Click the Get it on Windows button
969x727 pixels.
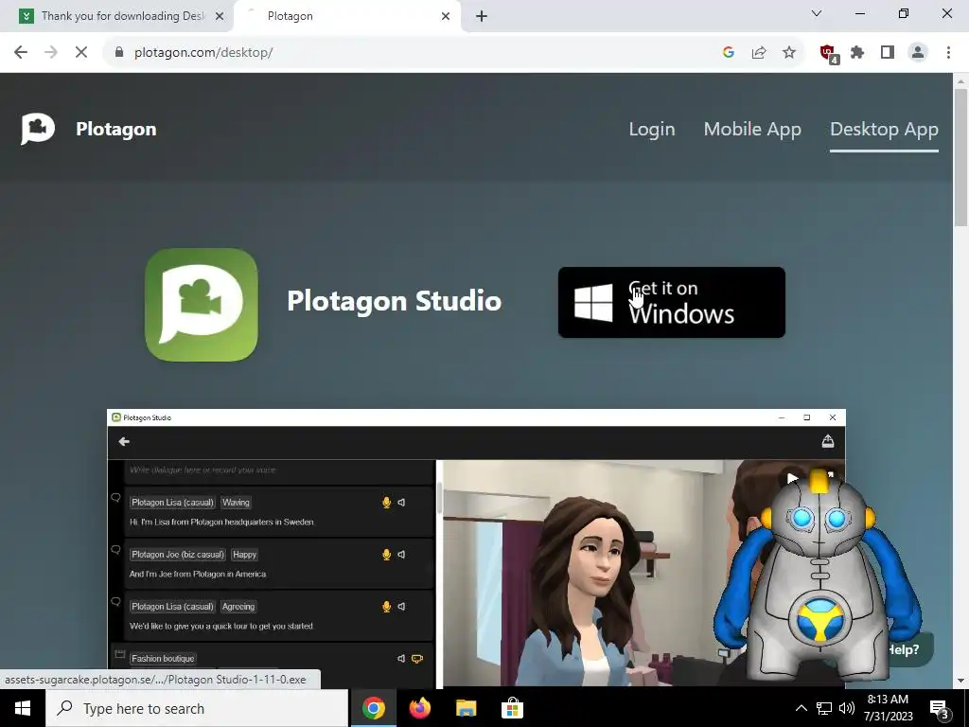pyautogui.click(x=671, y=302)
